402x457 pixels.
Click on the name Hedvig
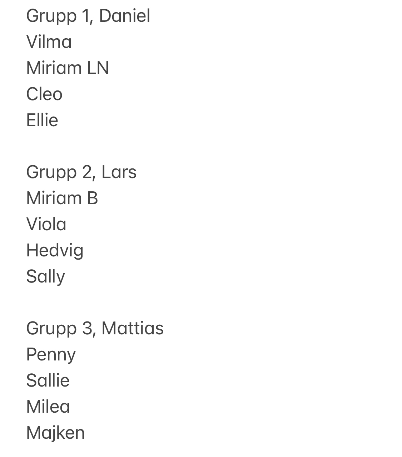pyautogui.click(x=55, y=250)
